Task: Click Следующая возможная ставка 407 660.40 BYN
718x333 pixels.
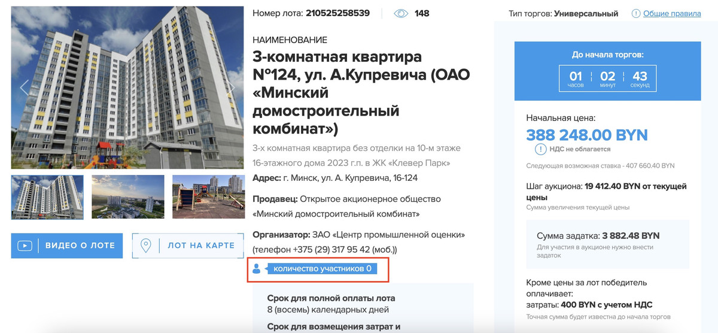Action: (x=600, y=166)
